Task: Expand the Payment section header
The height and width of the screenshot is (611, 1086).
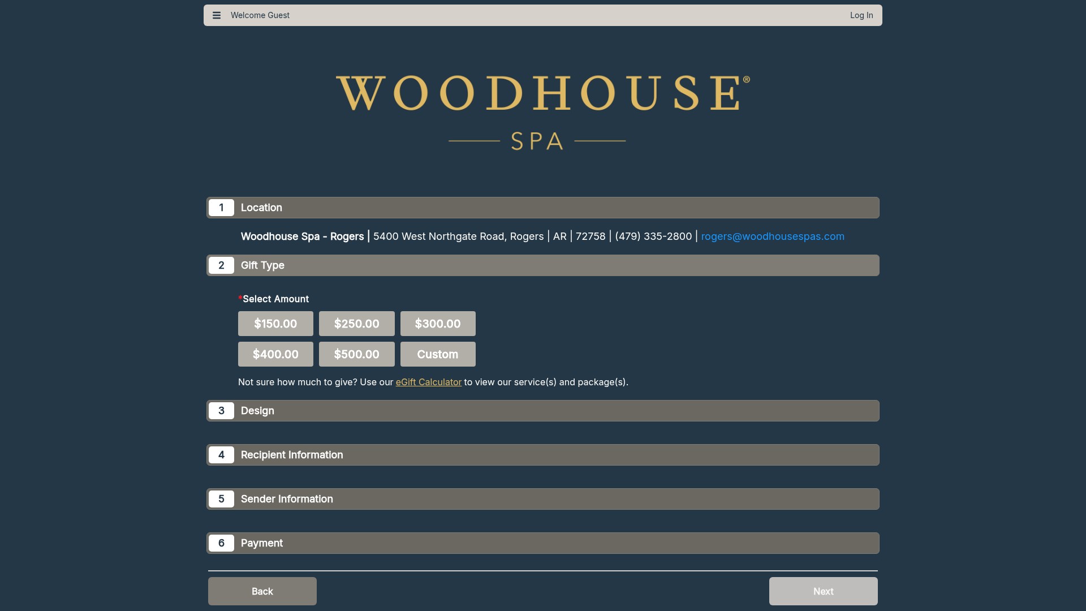Action: [x=543, y=543]
